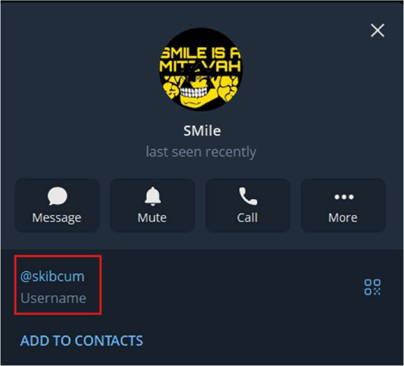
Task: Select ADD TO CONTACTS
Action: click(81, 341)
